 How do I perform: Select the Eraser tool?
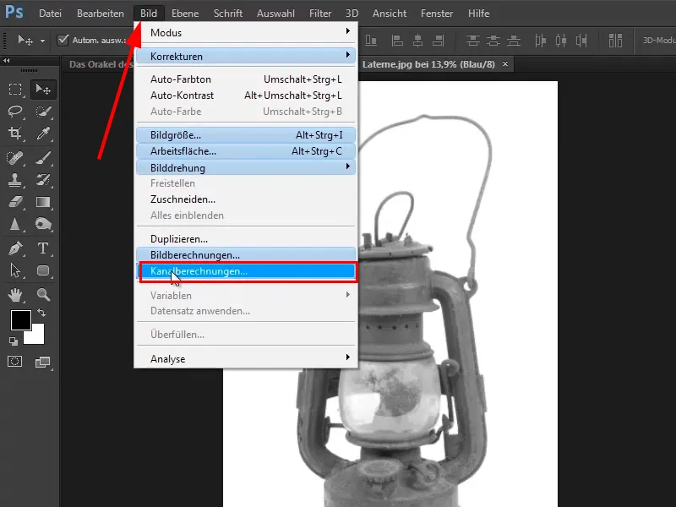[x=15, y=202]
